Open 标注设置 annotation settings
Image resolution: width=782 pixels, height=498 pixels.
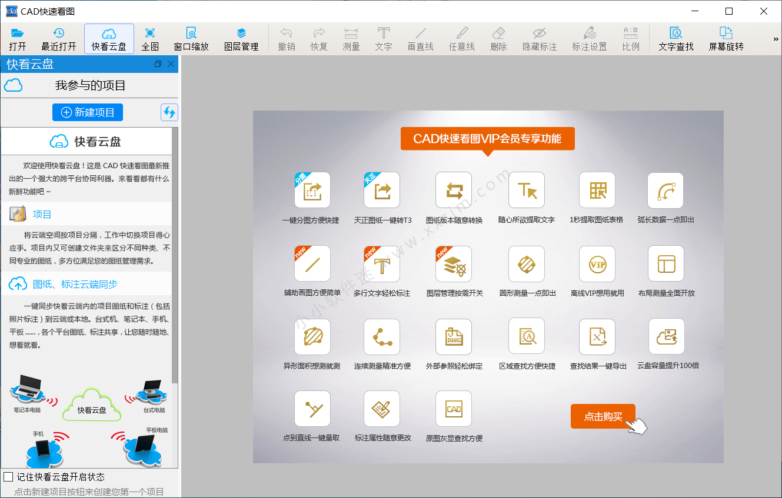pos(590,39)
